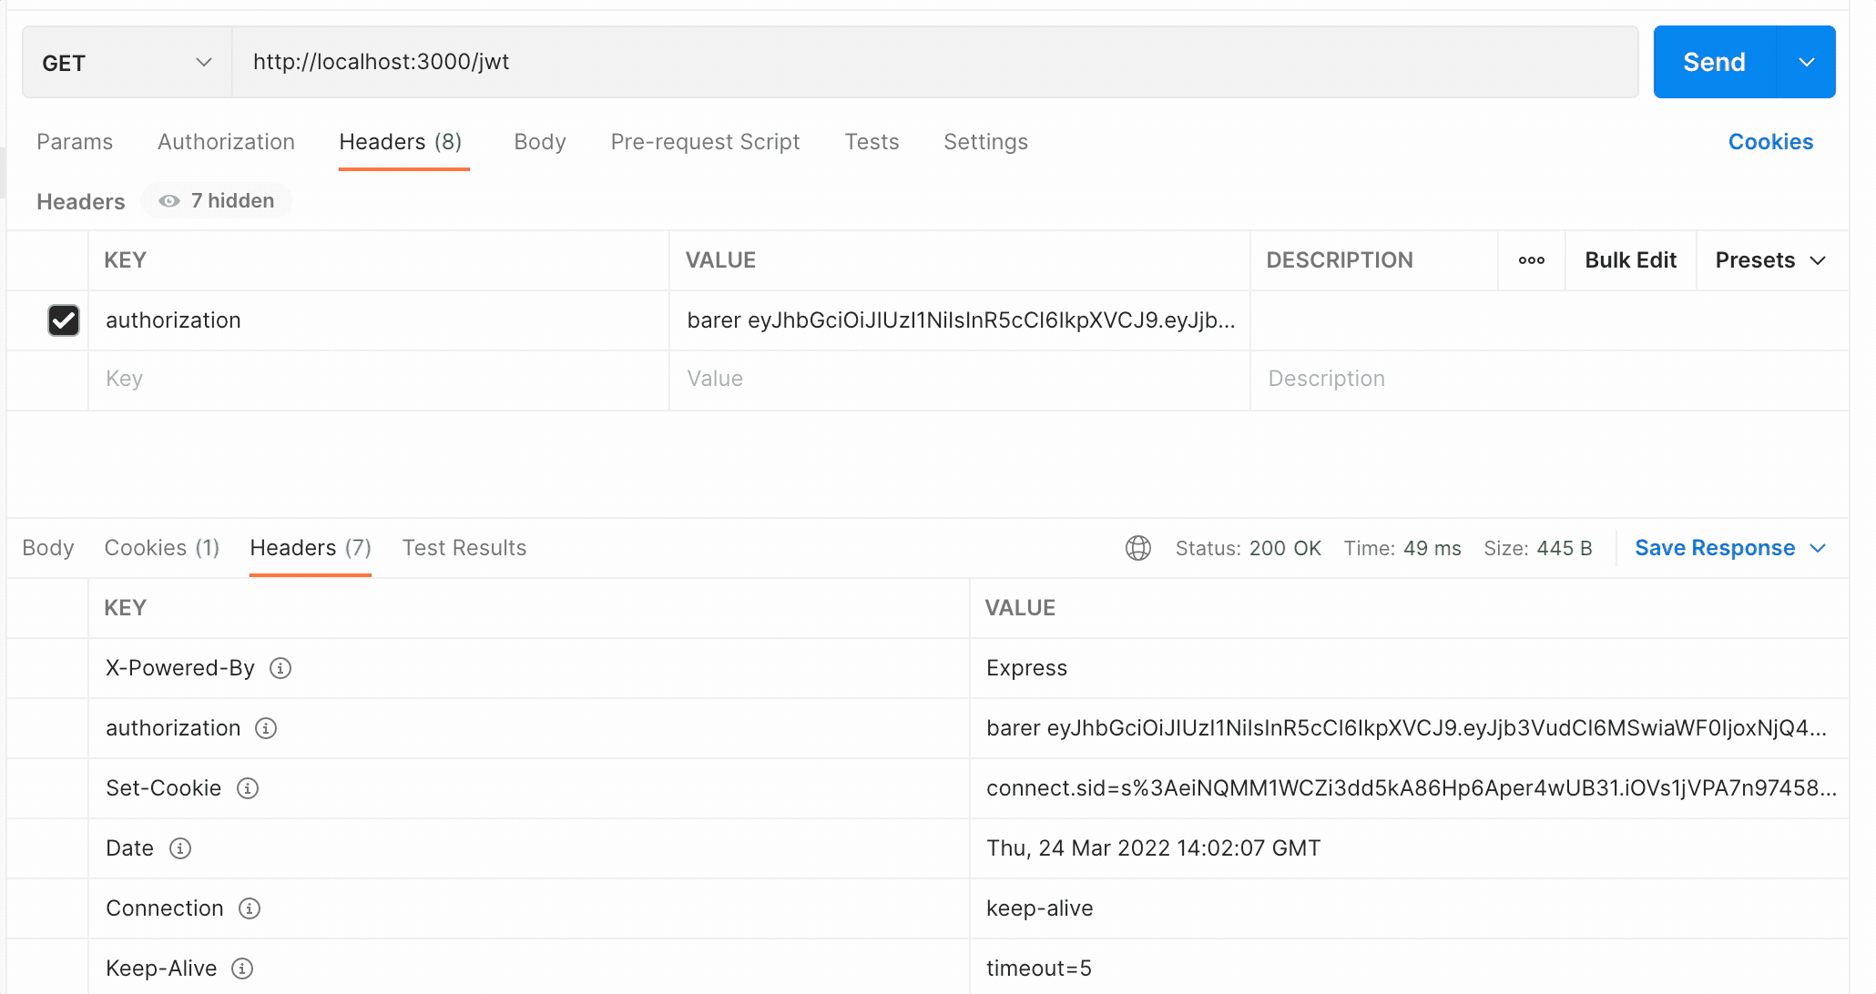
Task: Expand the Save Response dropdown
Action: click(1818, 548)
